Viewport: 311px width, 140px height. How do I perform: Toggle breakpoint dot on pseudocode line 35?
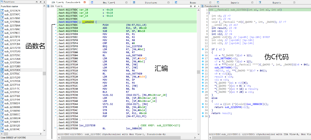[203, 113]
